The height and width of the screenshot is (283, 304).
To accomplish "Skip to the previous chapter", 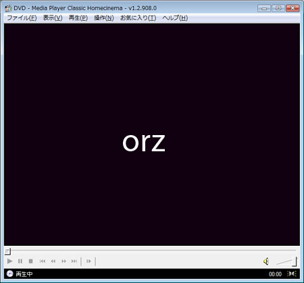I will click(x=43, y=261).
